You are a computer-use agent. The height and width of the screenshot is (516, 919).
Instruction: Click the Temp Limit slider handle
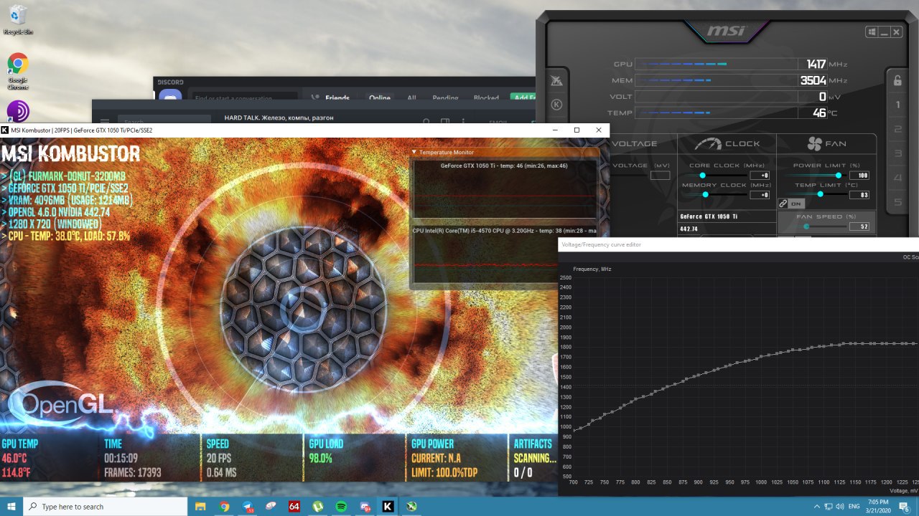pos(820,194)
